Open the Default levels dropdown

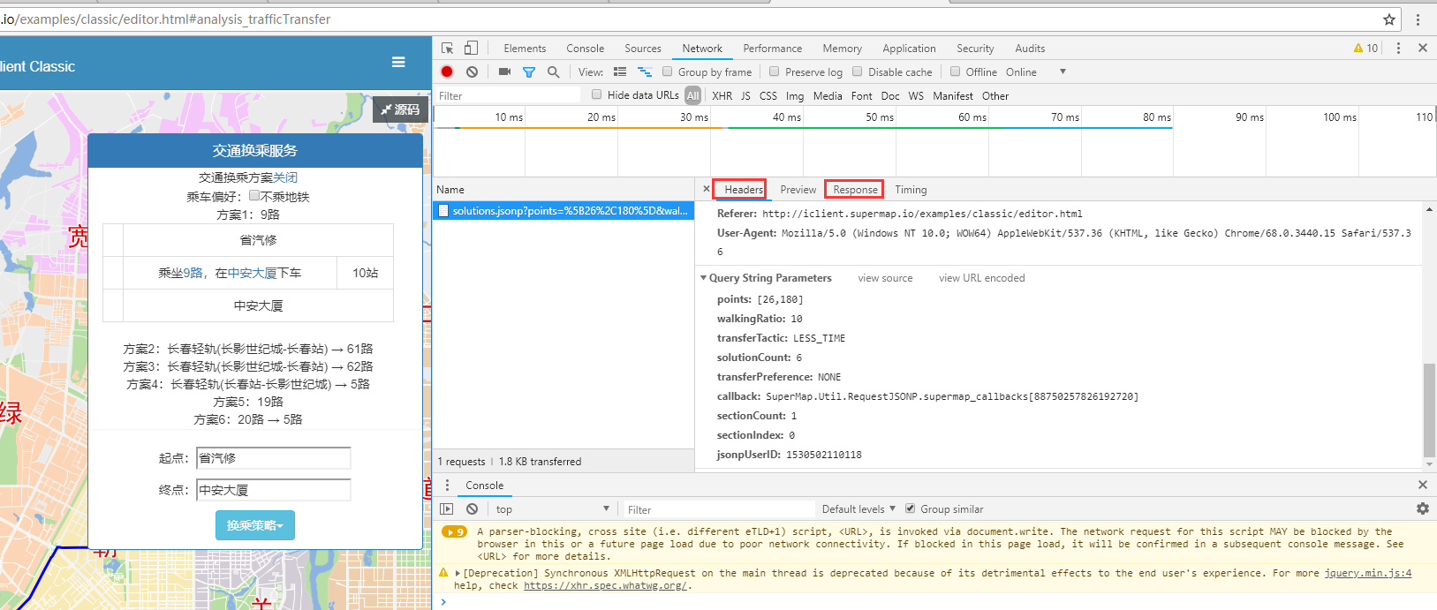858,509
